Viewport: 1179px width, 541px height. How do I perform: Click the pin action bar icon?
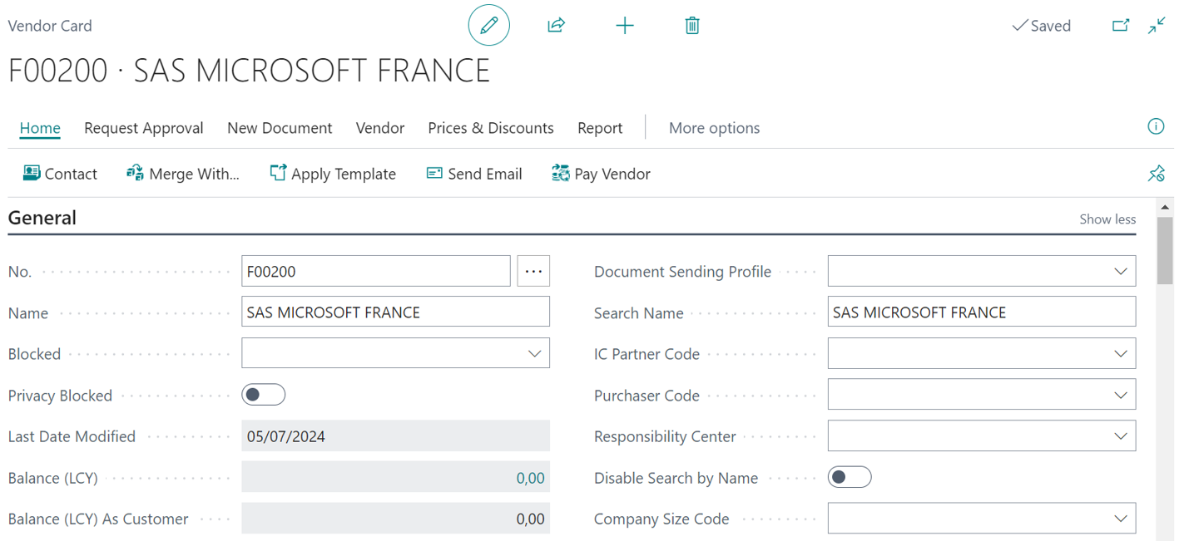1156,174
